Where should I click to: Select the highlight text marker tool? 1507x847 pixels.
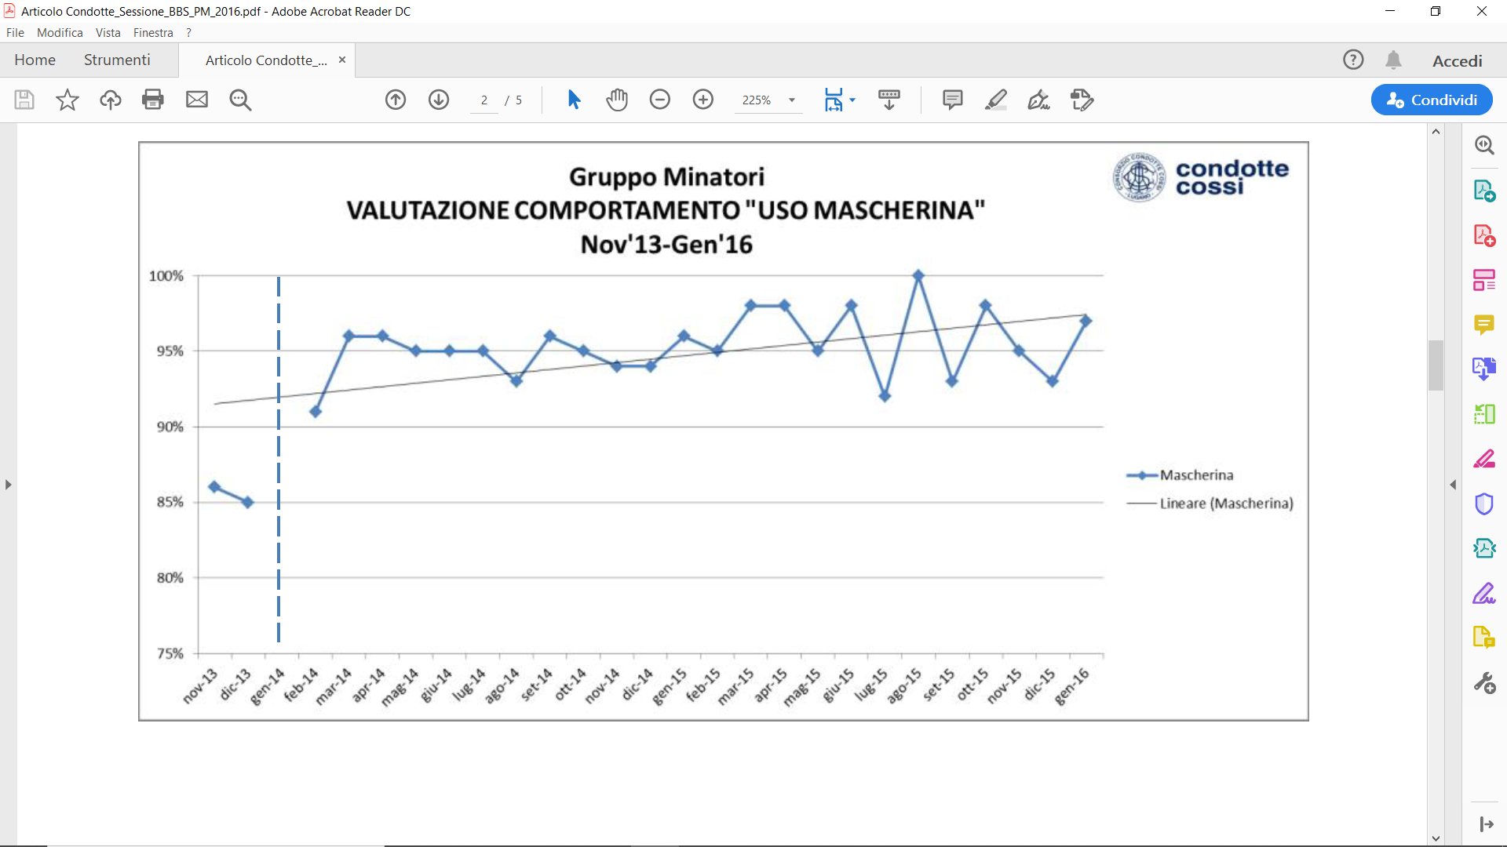coord(995,100)
